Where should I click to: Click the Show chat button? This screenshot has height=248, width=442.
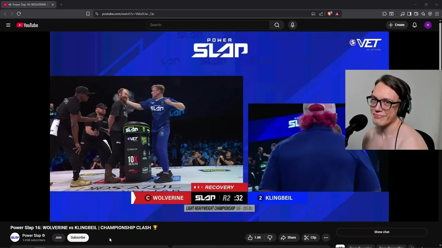pos(382,232)
